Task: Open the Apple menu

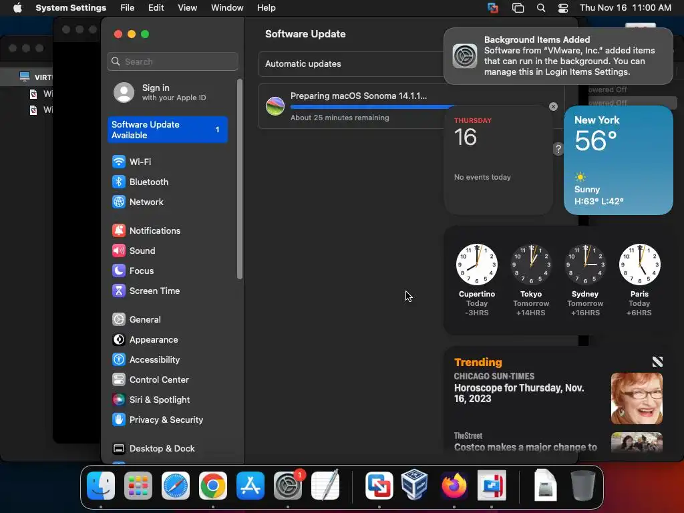Action: (x=17, y=8)
